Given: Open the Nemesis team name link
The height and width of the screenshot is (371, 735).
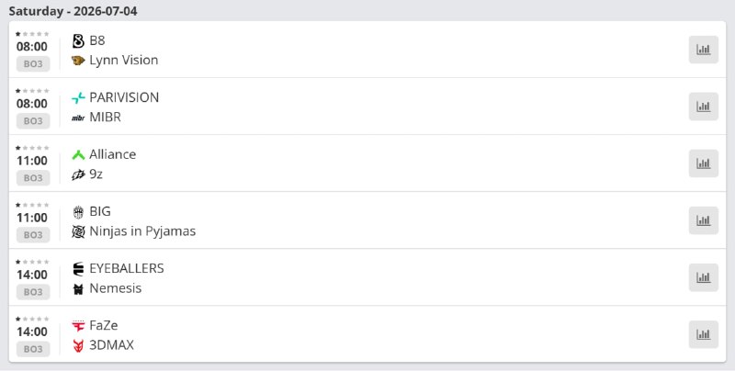Looking at the screenshot, I should click(x=116, y=288).
